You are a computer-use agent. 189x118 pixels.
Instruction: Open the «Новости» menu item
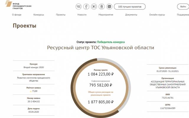(x=82, y=15)
